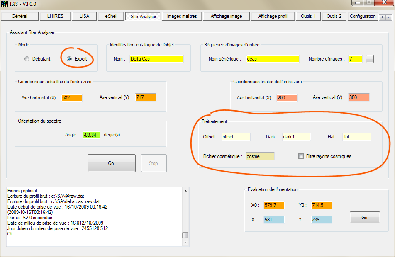This screenshot has width=395, height=257.
Task: Click the Offset file name field
Action: 236,137
